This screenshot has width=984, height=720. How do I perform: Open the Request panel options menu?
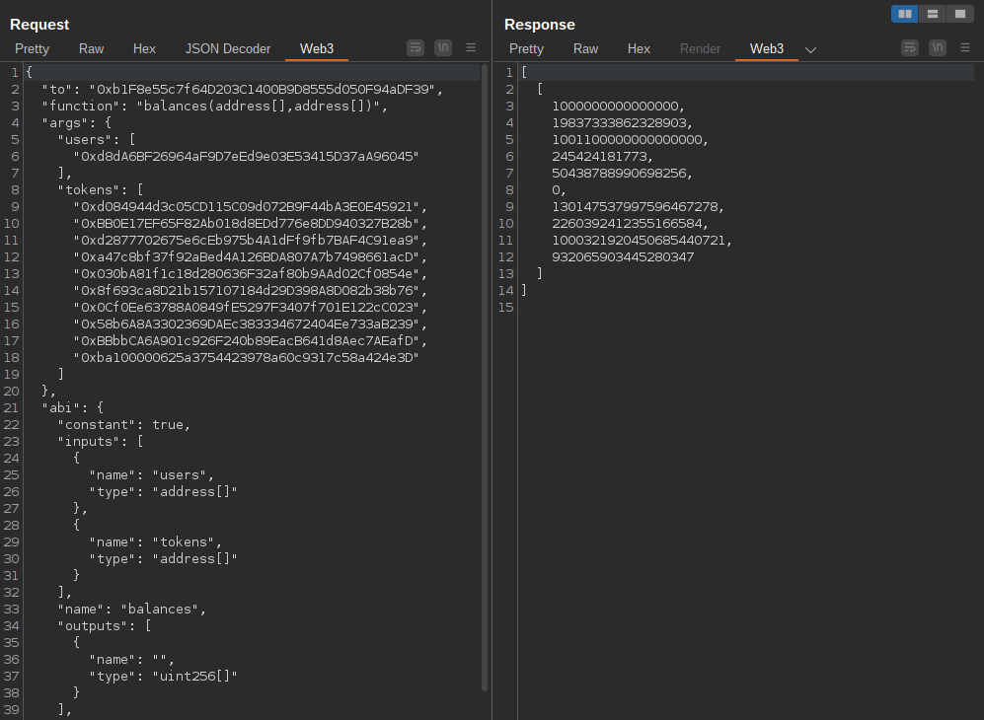(471, 47)
